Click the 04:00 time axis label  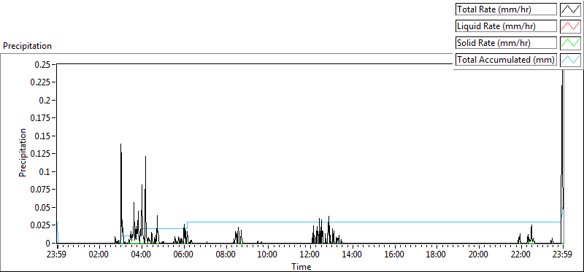click(142, 255)
